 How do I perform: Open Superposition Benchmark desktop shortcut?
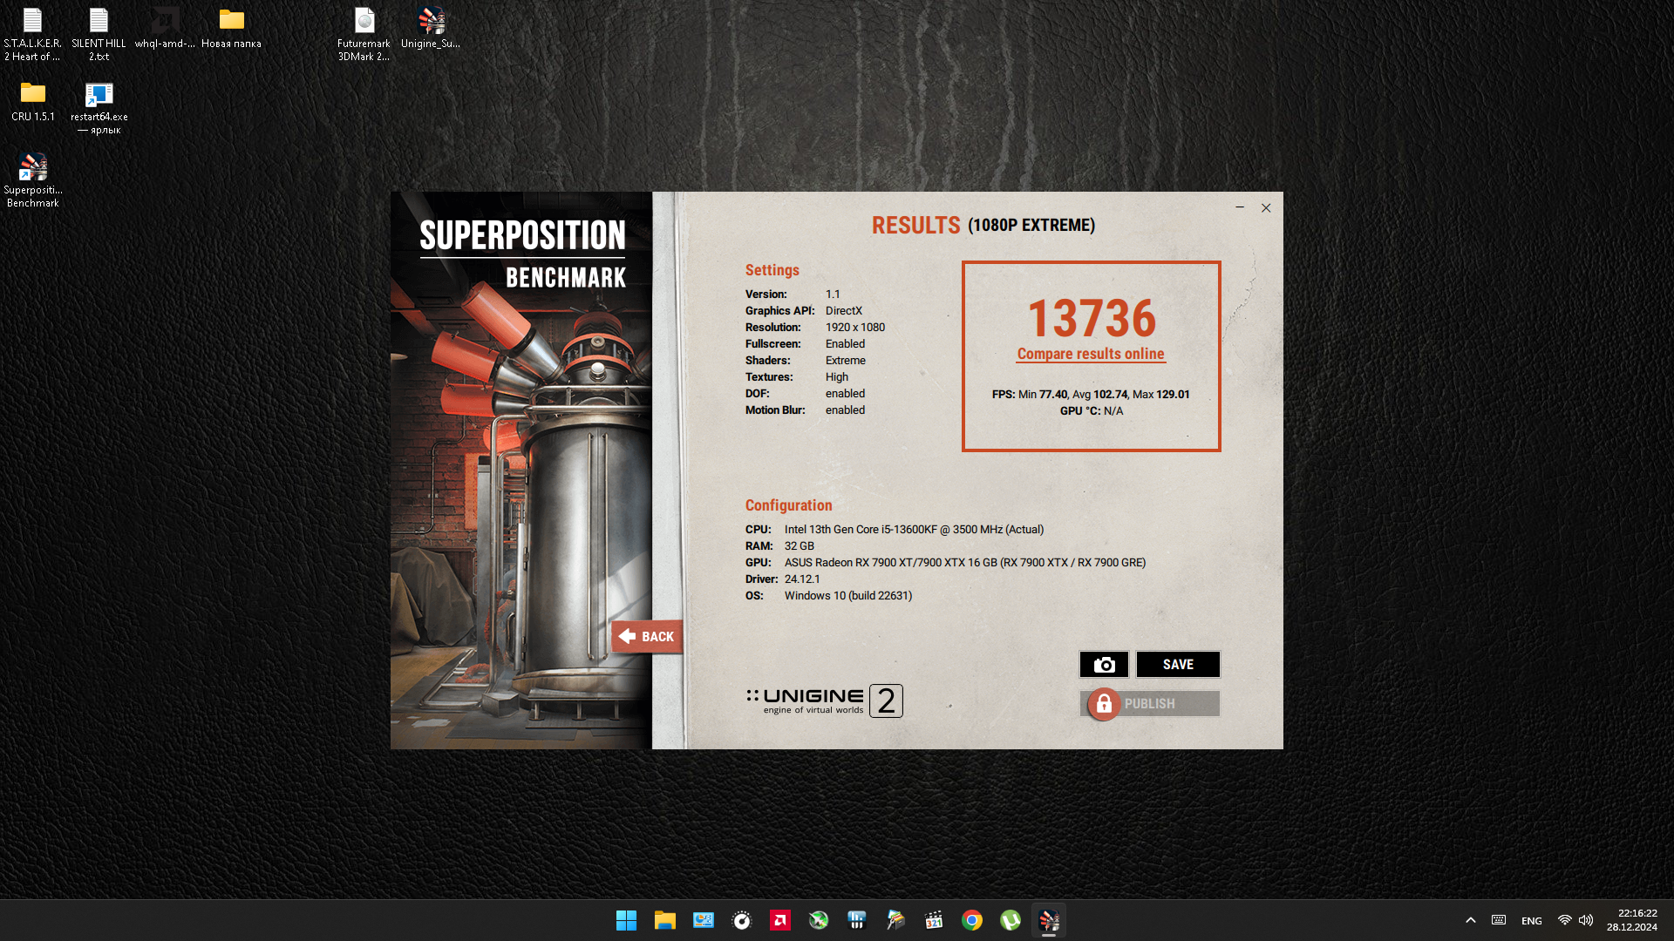(x=33, y=179)
